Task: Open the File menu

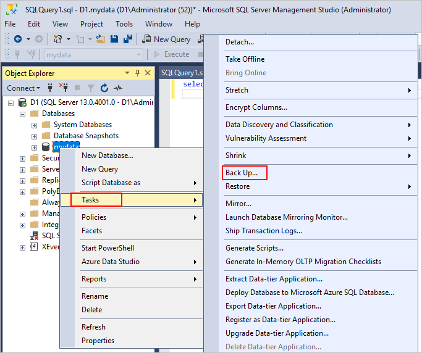Action: pyautogui.click(x=10, y=24)
